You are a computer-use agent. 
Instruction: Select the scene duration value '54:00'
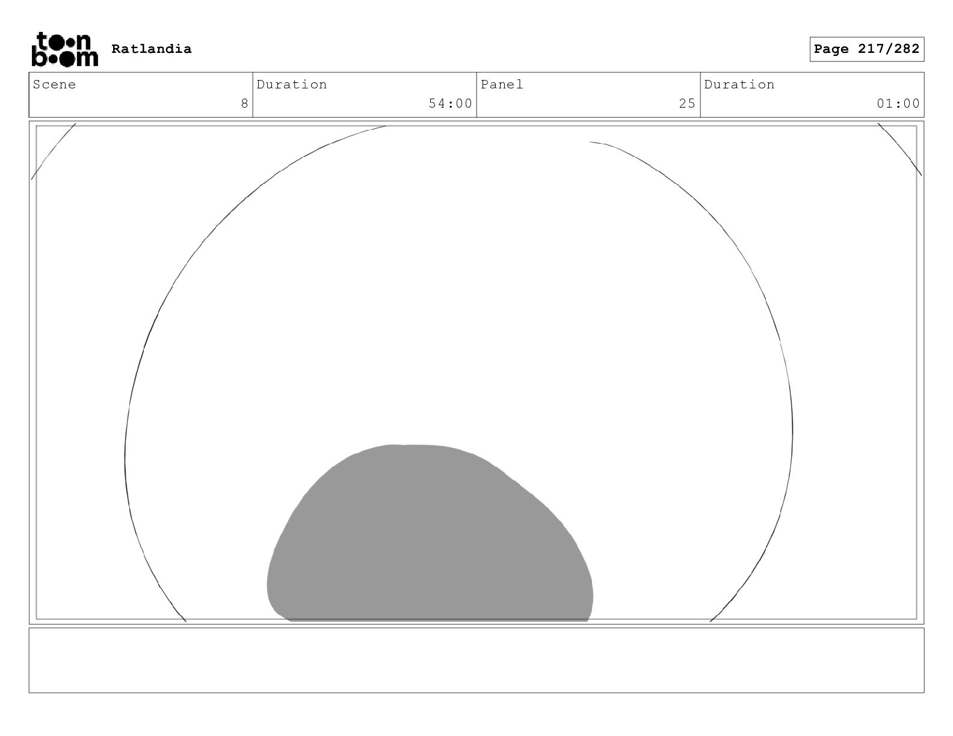coord(450,103)
